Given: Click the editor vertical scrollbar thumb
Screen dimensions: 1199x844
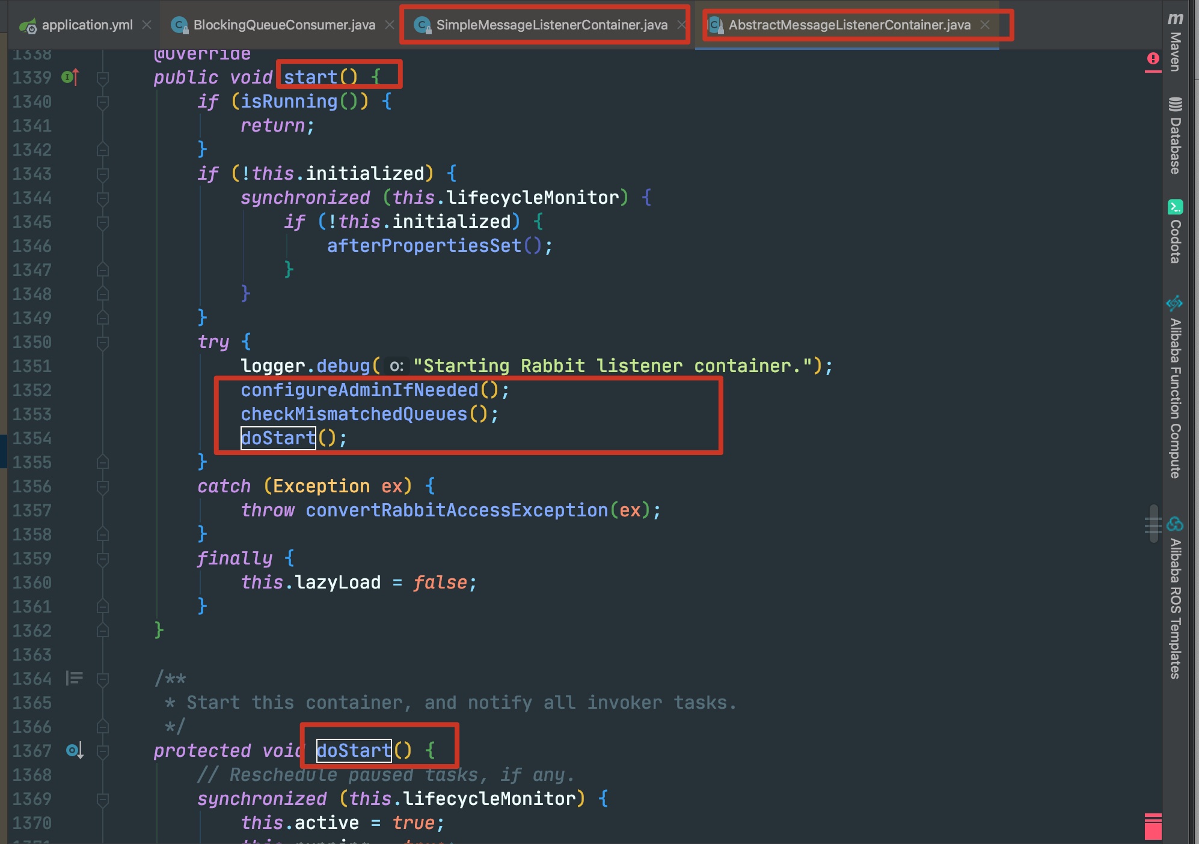Looking at the screenshot, I should 1153,524.
